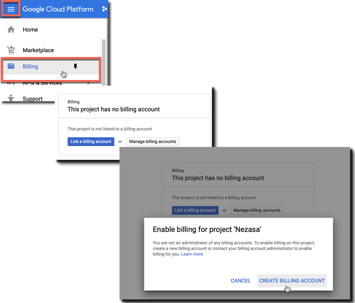The height and width of the screenshot is (303, 355).
Task: Click the project selector dots icon
Action: point(104,9)
